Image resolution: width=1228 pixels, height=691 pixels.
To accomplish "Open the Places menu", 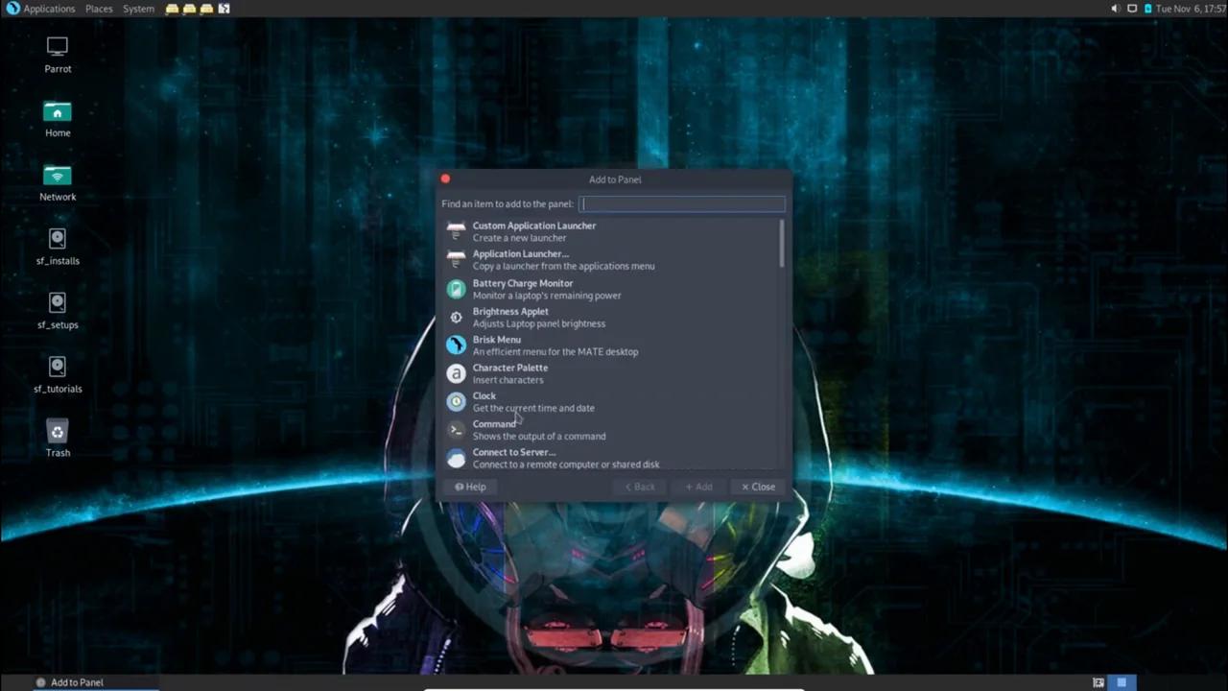I will click(99, 9).
